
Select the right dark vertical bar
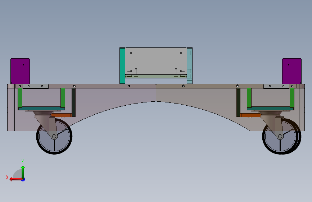[x=238, y=102]
